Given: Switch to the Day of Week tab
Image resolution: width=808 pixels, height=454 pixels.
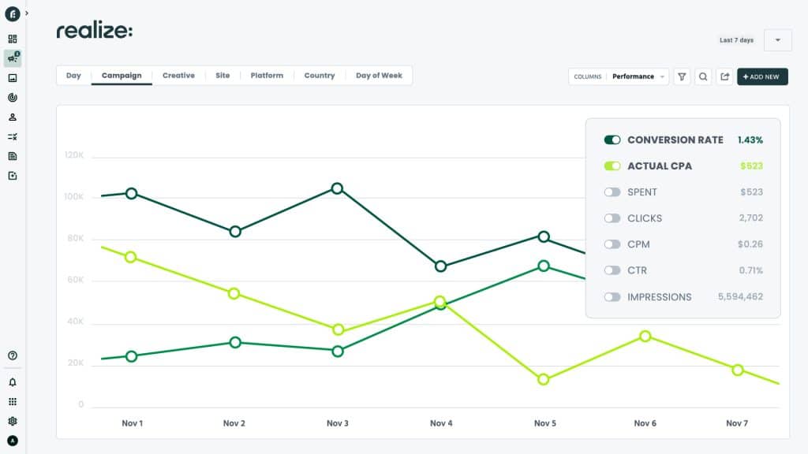Looking at the screenshot, I should (379, 76).
